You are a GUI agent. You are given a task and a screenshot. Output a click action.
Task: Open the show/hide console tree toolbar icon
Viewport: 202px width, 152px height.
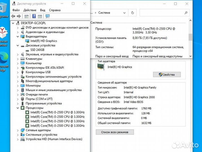[26, 17]
